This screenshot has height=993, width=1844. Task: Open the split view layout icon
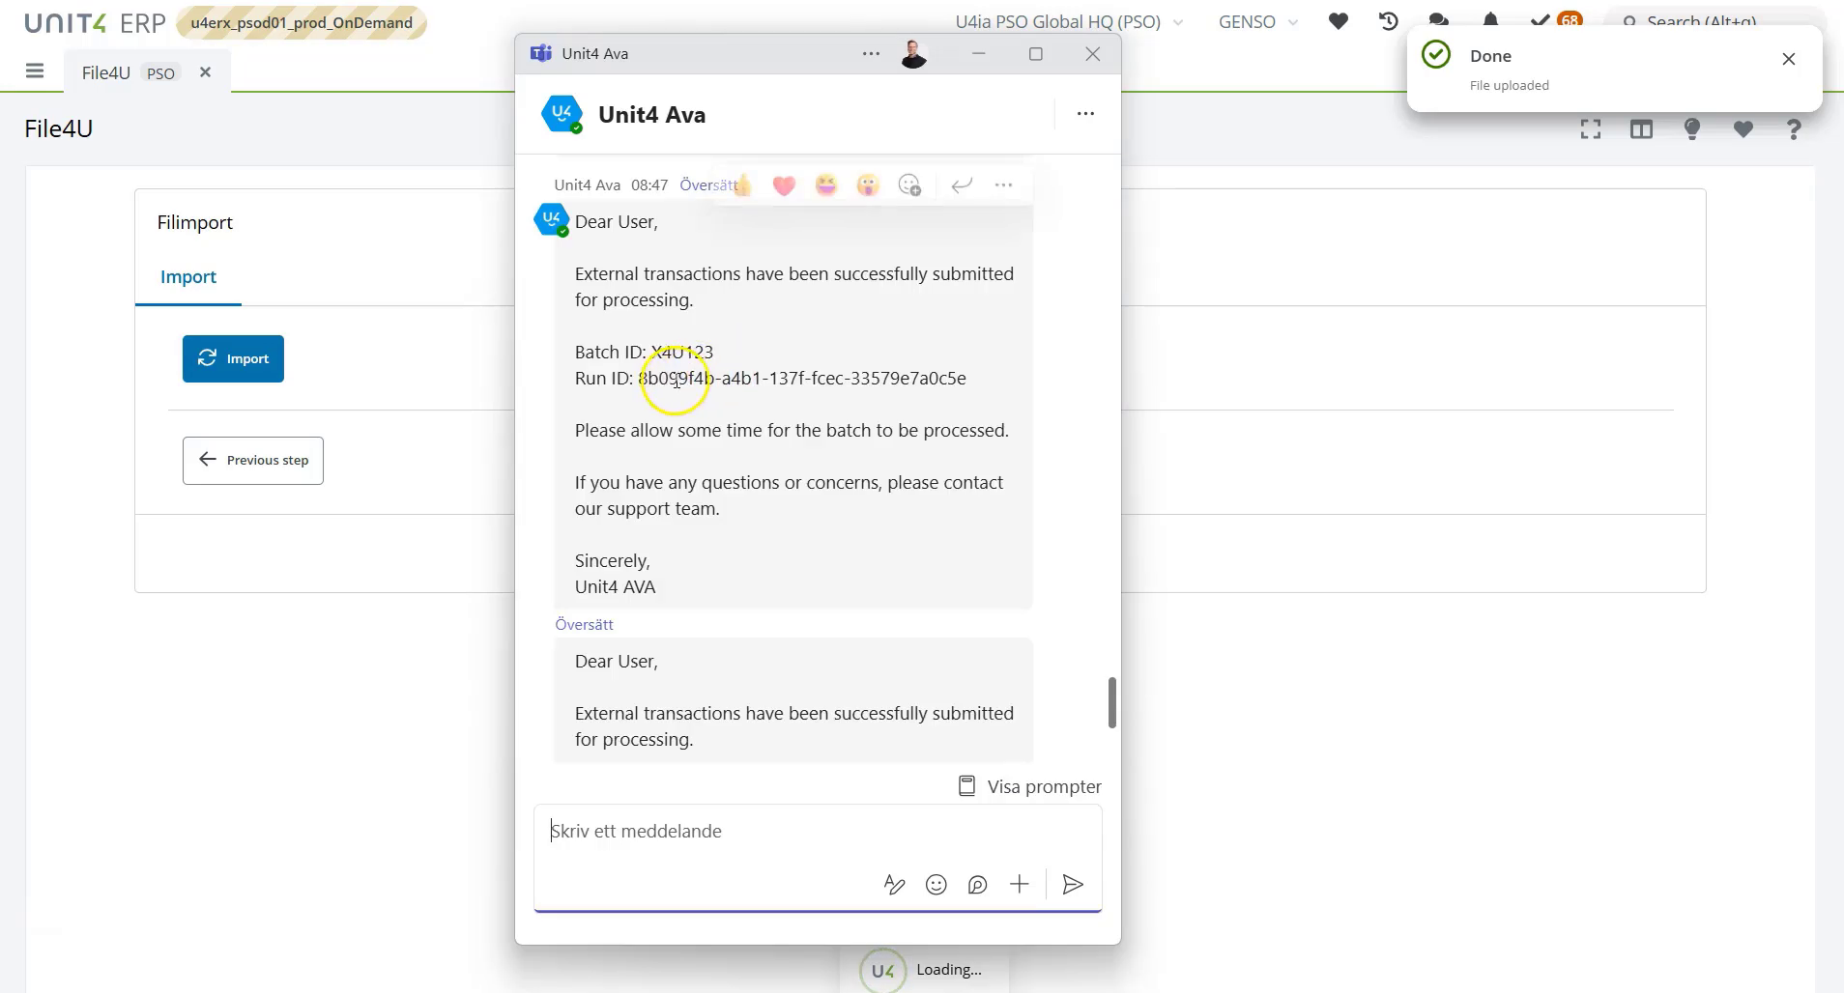point(1642,129)
